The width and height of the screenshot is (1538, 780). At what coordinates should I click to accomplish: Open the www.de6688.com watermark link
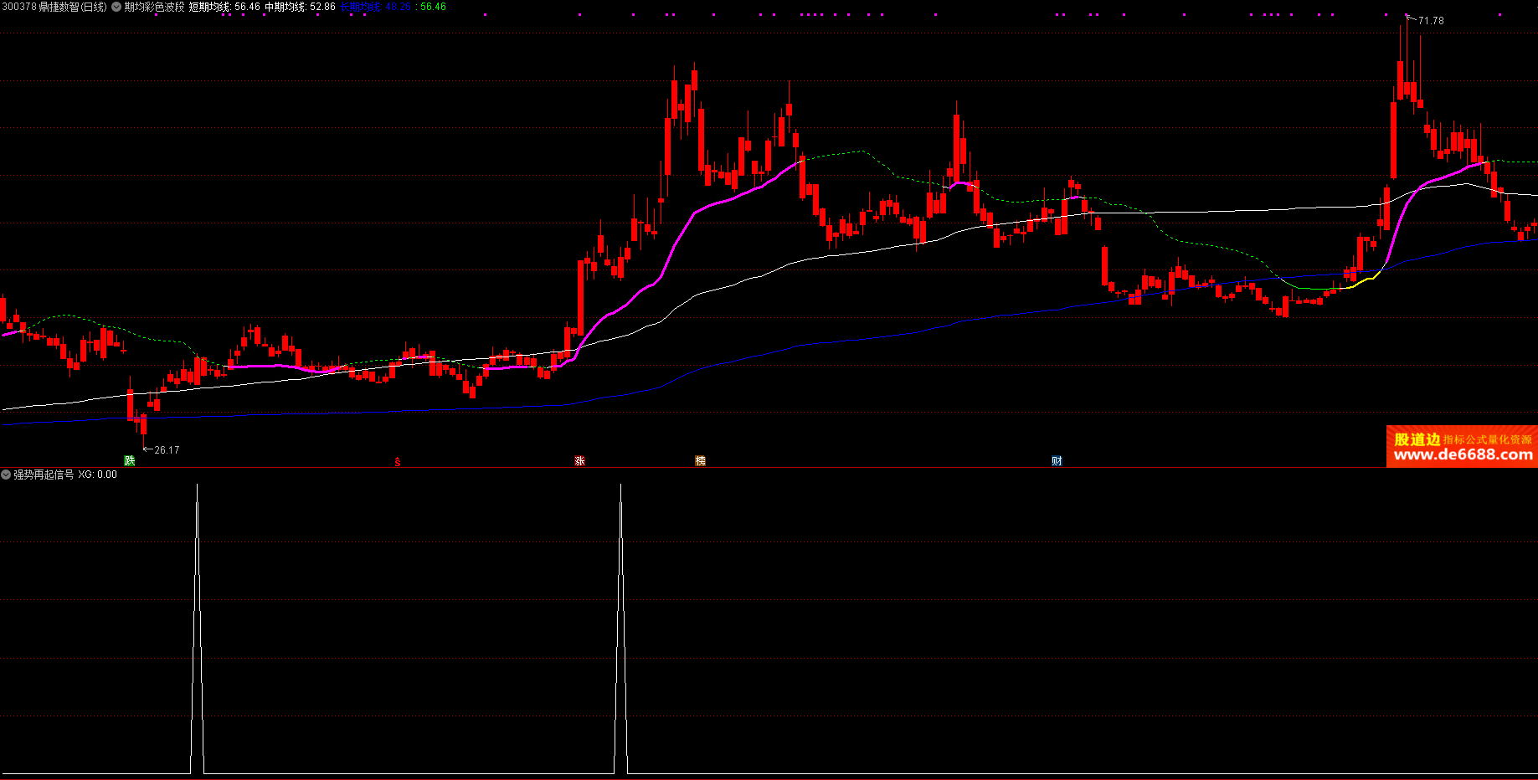coord(1463,454)
